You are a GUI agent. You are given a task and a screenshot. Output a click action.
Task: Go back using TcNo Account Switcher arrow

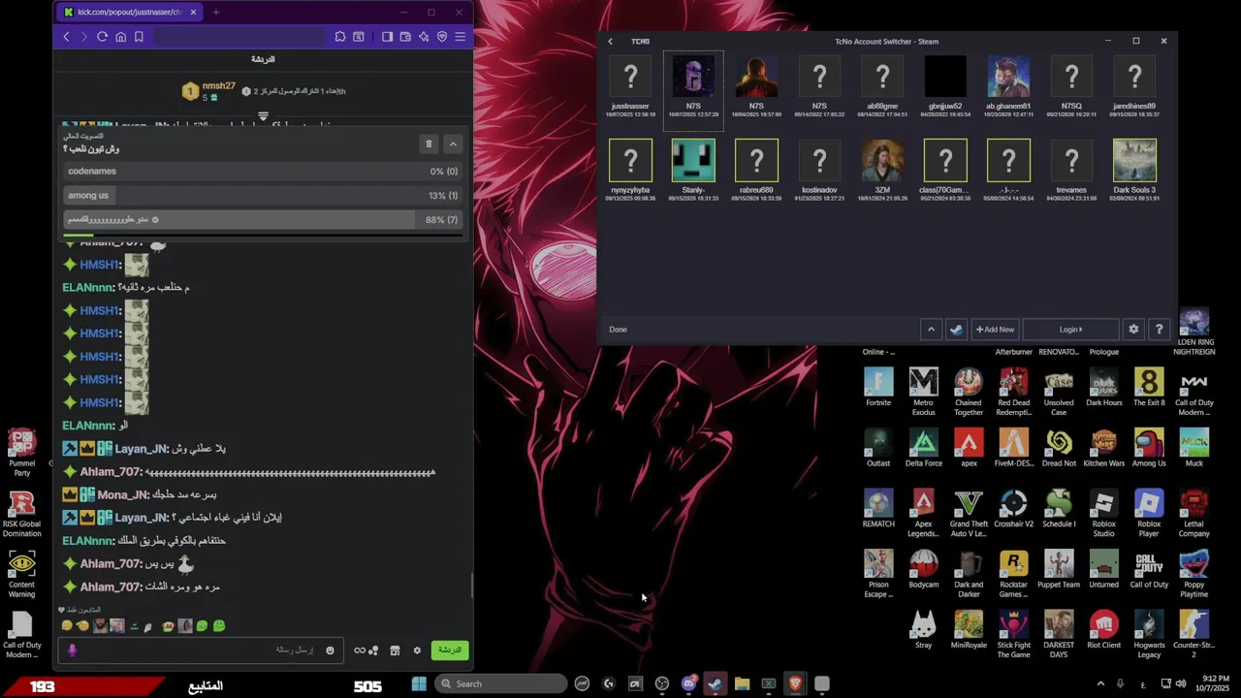tap(610, 42)
